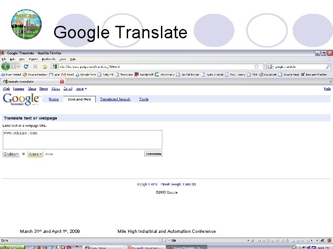The width and height of the screenshot is (333, 249).
Task: Open the Windows Start button
Action: coord(12,247)
